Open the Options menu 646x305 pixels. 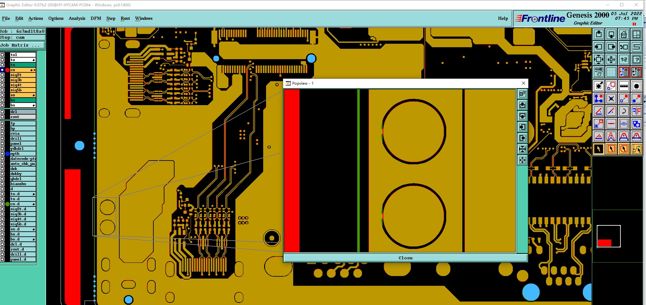(x=56, y=18)
